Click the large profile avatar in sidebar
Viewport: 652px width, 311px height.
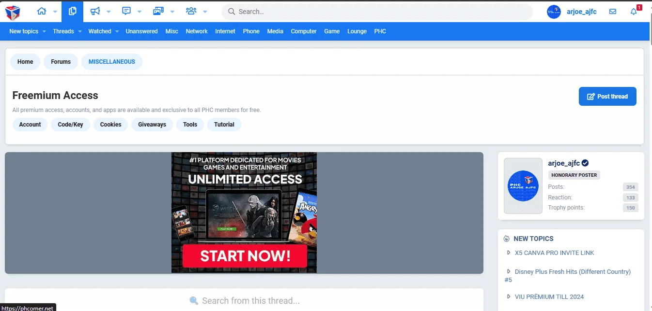(523, 186)
